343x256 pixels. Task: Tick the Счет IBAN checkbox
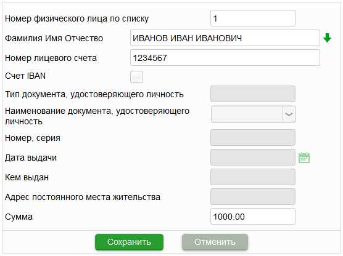(x=136, y=77)
